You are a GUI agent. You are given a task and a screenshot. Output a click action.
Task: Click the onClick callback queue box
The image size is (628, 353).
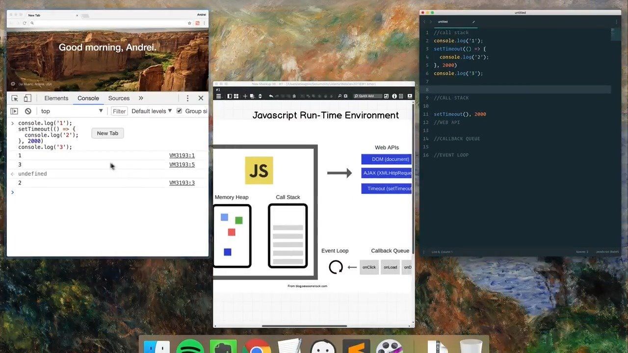369,267
